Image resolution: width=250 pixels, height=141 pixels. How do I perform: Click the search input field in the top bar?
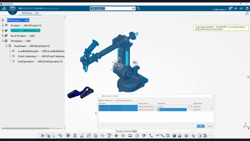118,8
